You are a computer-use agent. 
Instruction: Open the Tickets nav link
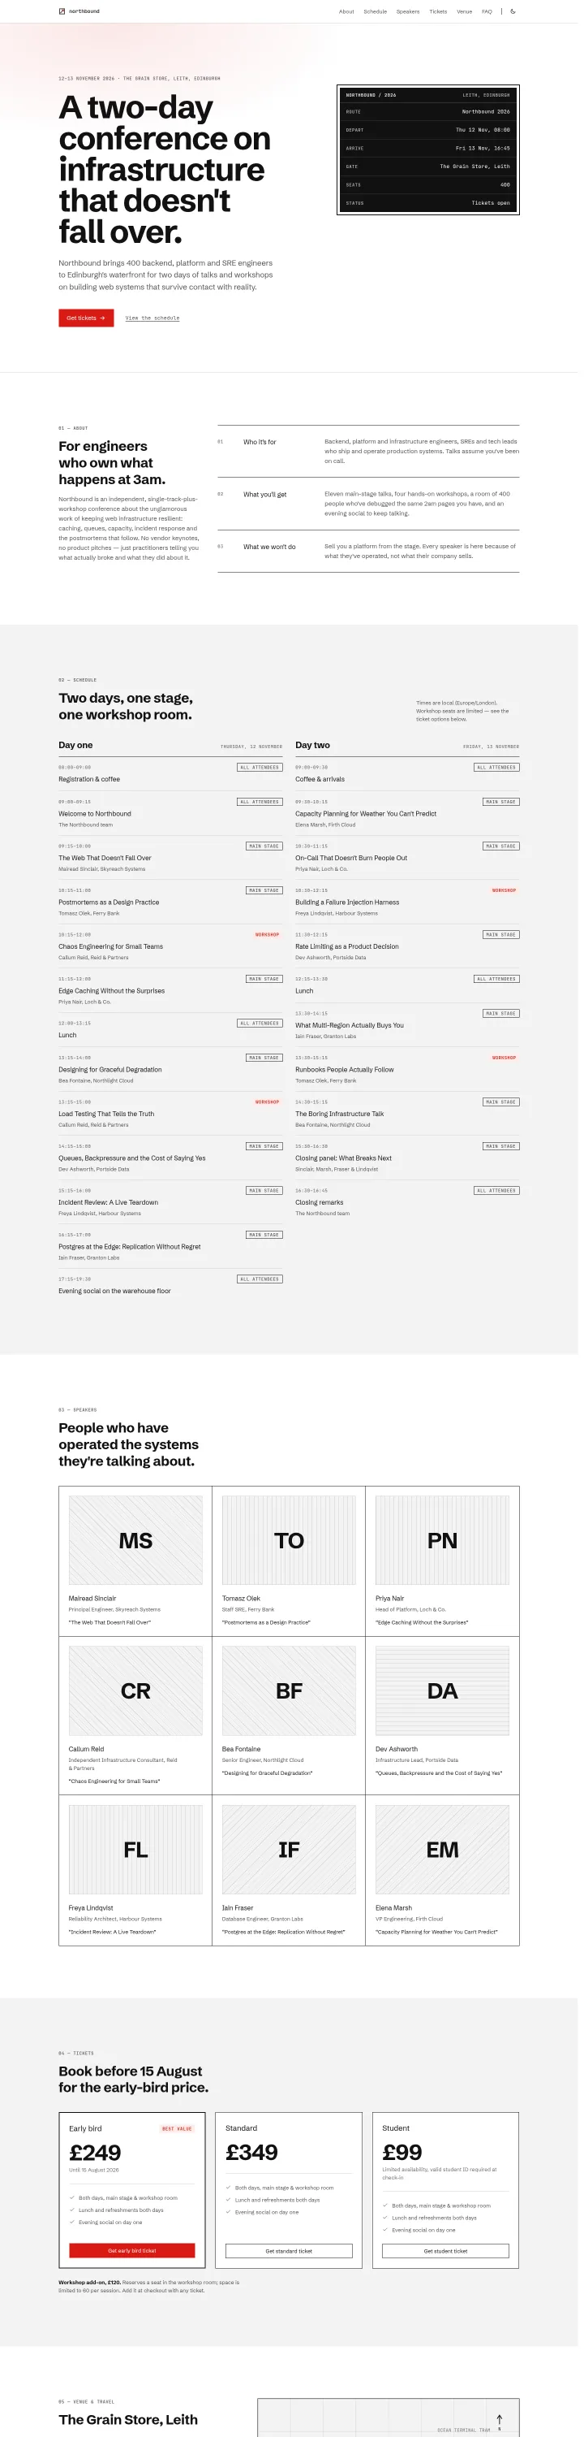[x=437, y=11]
